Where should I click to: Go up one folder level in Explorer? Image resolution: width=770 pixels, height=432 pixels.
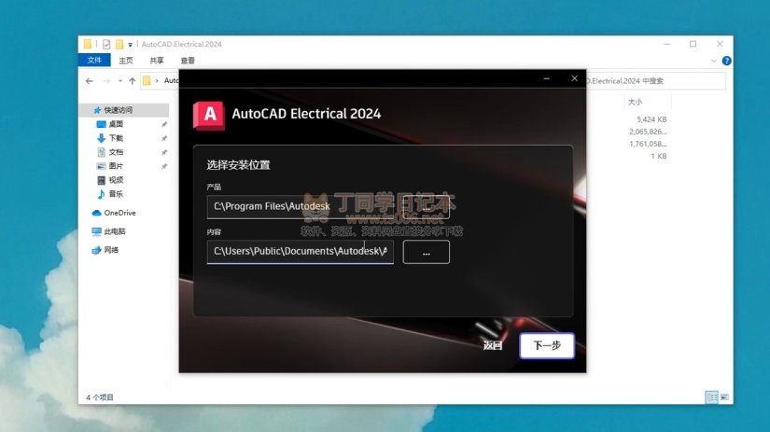tap(133, 81)
